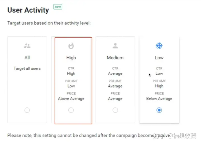Click the 'All' card title

click(x=27, y=58)
